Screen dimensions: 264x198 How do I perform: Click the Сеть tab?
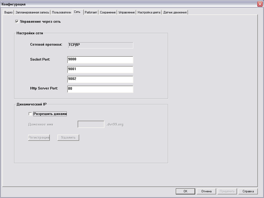[x=77, y=12]
